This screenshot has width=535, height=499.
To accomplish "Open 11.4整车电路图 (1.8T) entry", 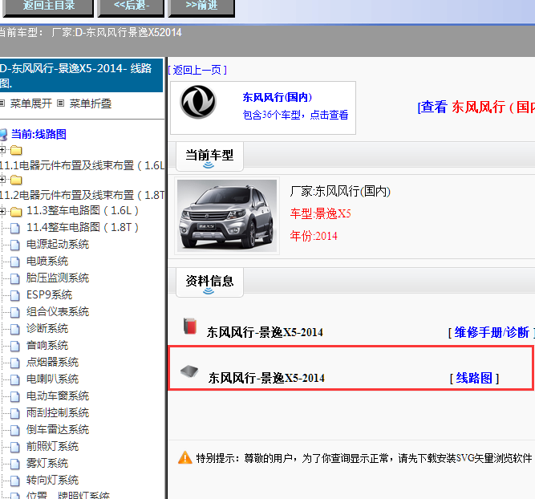I will (x=83, y=227).
